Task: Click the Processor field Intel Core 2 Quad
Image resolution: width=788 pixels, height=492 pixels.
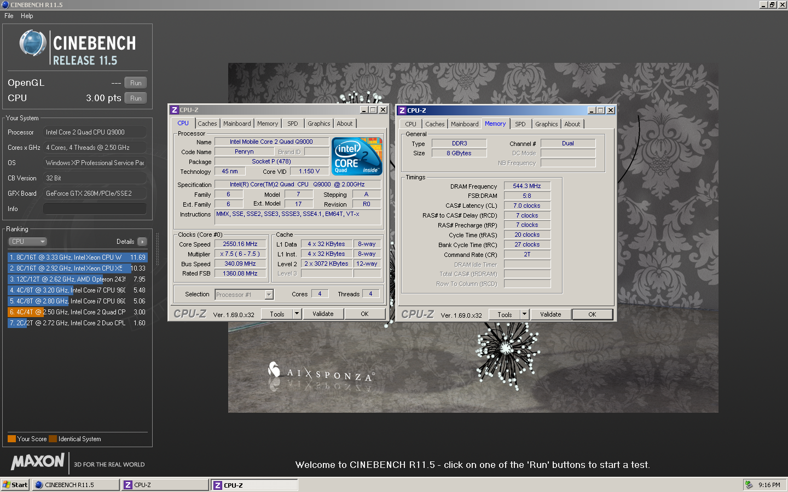Action: pos(95,132)
